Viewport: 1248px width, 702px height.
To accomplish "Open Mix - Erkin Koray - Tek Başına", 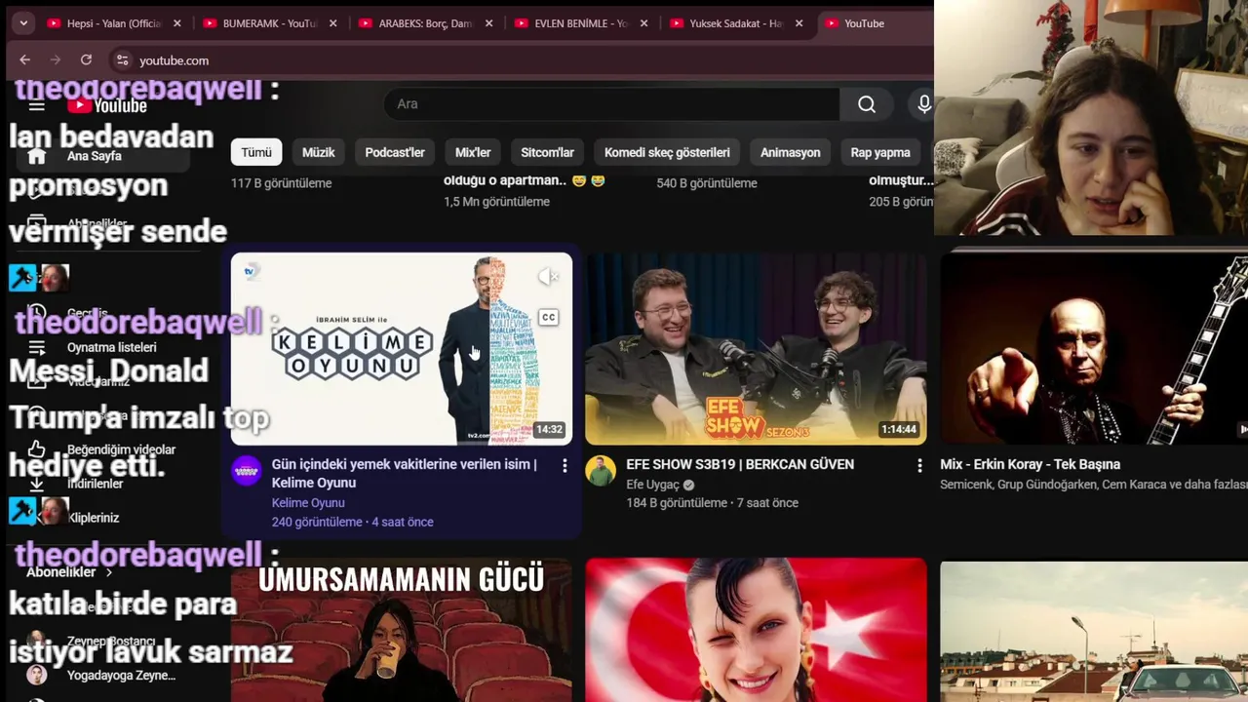I will pyautogui.click(x=1030, y=465).
